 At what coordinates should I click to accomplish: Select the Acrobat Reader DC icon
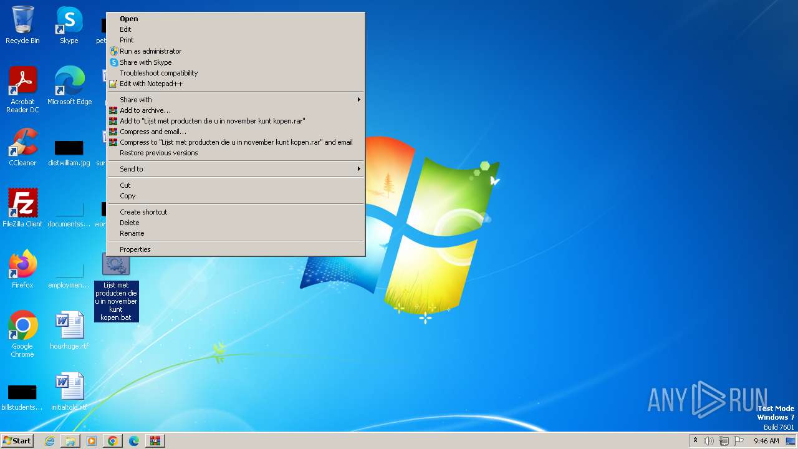pos(22,90)
